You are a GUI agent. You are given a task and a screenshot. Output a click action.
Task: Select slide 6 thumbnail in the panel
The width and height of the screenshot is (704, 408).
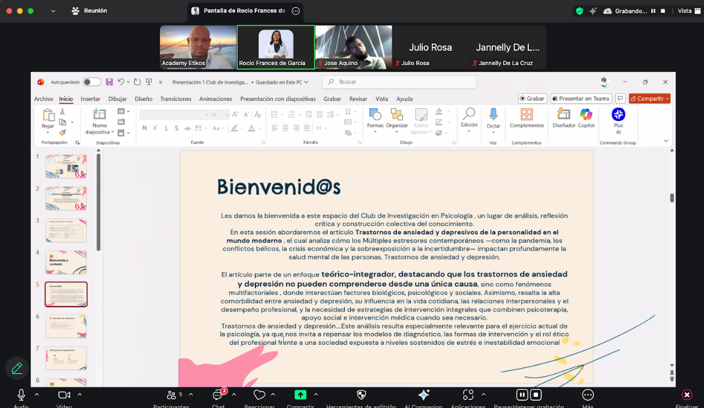click(66, 326)
